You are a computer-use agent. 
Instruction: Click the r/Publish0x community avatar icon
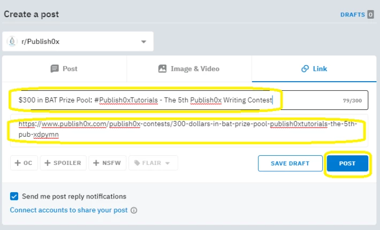point(12,41)
